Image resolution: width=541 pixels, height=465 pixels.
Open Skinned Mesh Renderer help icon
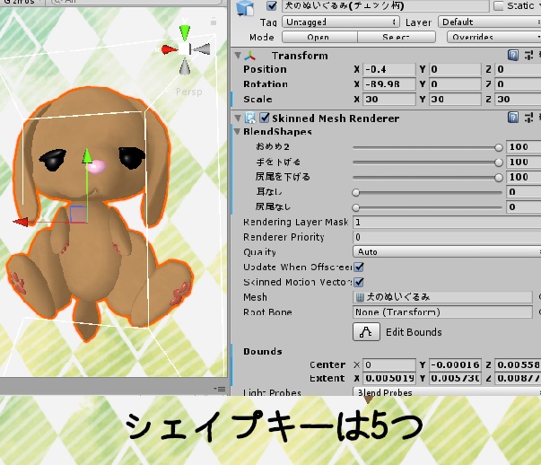513,118
